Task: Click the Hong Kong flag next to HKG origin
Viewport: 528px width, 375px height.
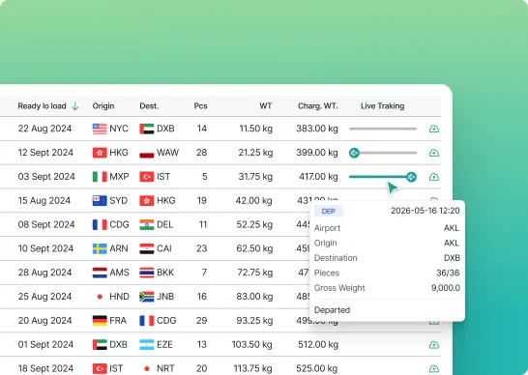Action: click(100, 153)
